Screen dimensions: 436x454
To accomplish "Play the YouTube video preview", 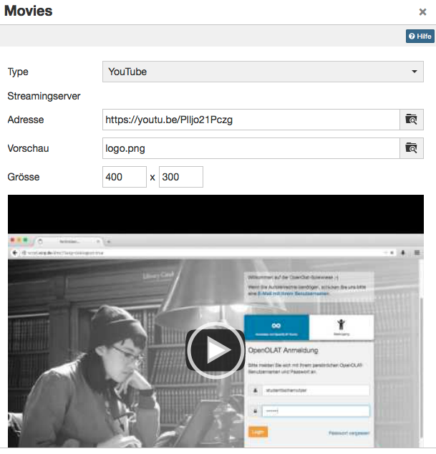I will (215, 350).
